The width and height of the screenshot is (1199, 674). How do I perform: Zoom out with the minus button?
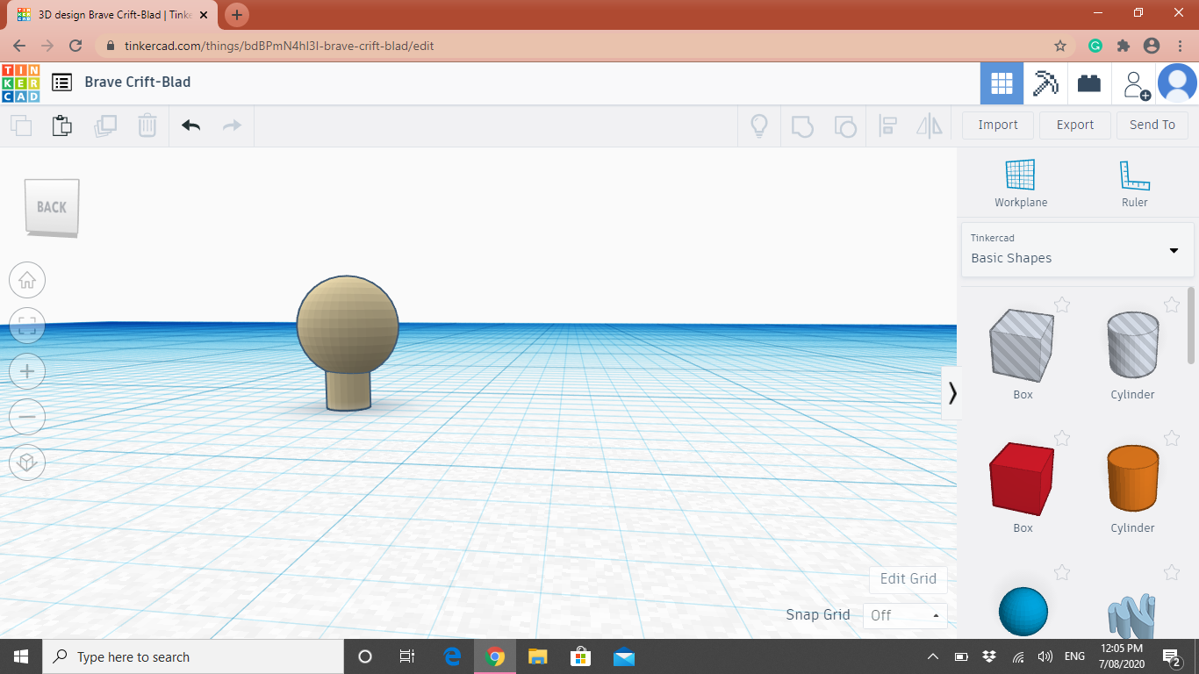coord(27,417)
